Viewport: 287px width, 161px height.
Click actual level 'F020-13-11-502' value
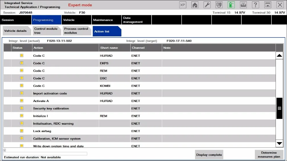point(59,41)
